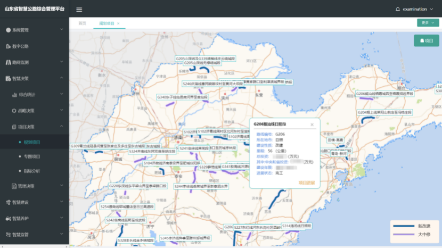Click the 管理决策 sidebar icon
Image resolution: width=442 pixels, height=249 pixels.
[x=14, y=186]
